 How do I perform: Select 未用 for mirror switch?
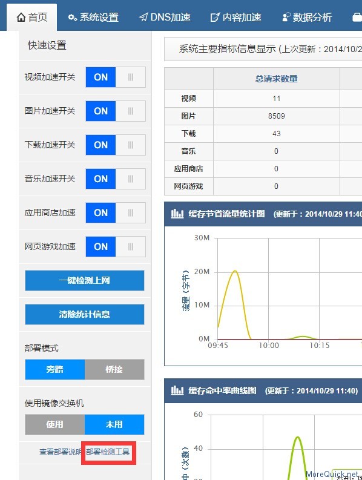[114, 424]
